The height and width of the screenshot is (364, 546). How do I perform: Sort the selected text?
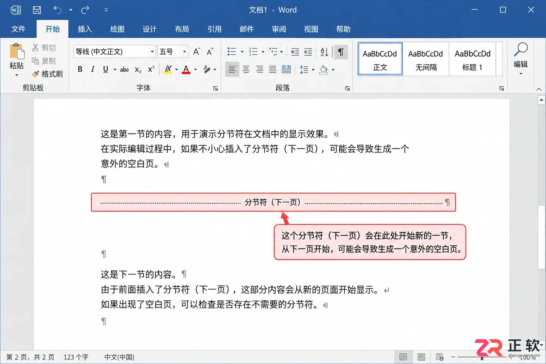click(325, 52)
